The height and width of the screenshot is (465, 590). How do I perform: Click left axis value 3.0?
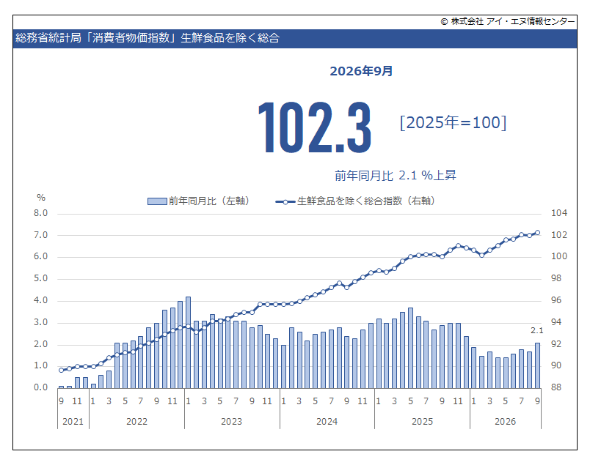(40, 322)
